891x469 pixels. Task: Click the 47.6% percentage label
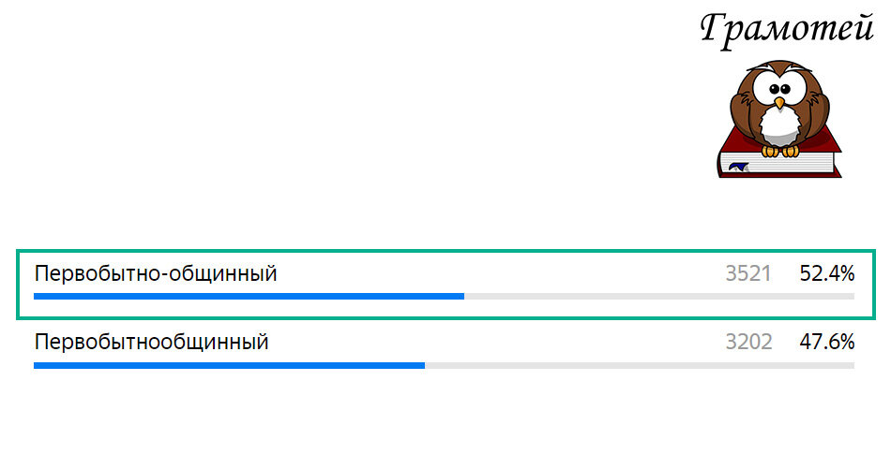pos(827,342)
